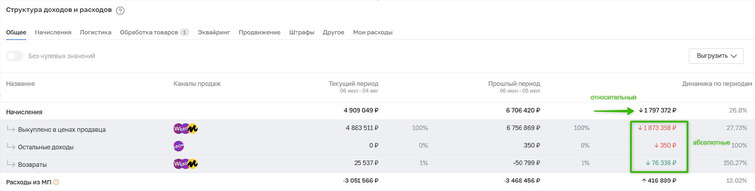755x191 pixels.
Task: Click the Динамика по периодам column header
Action: point(717,84)
